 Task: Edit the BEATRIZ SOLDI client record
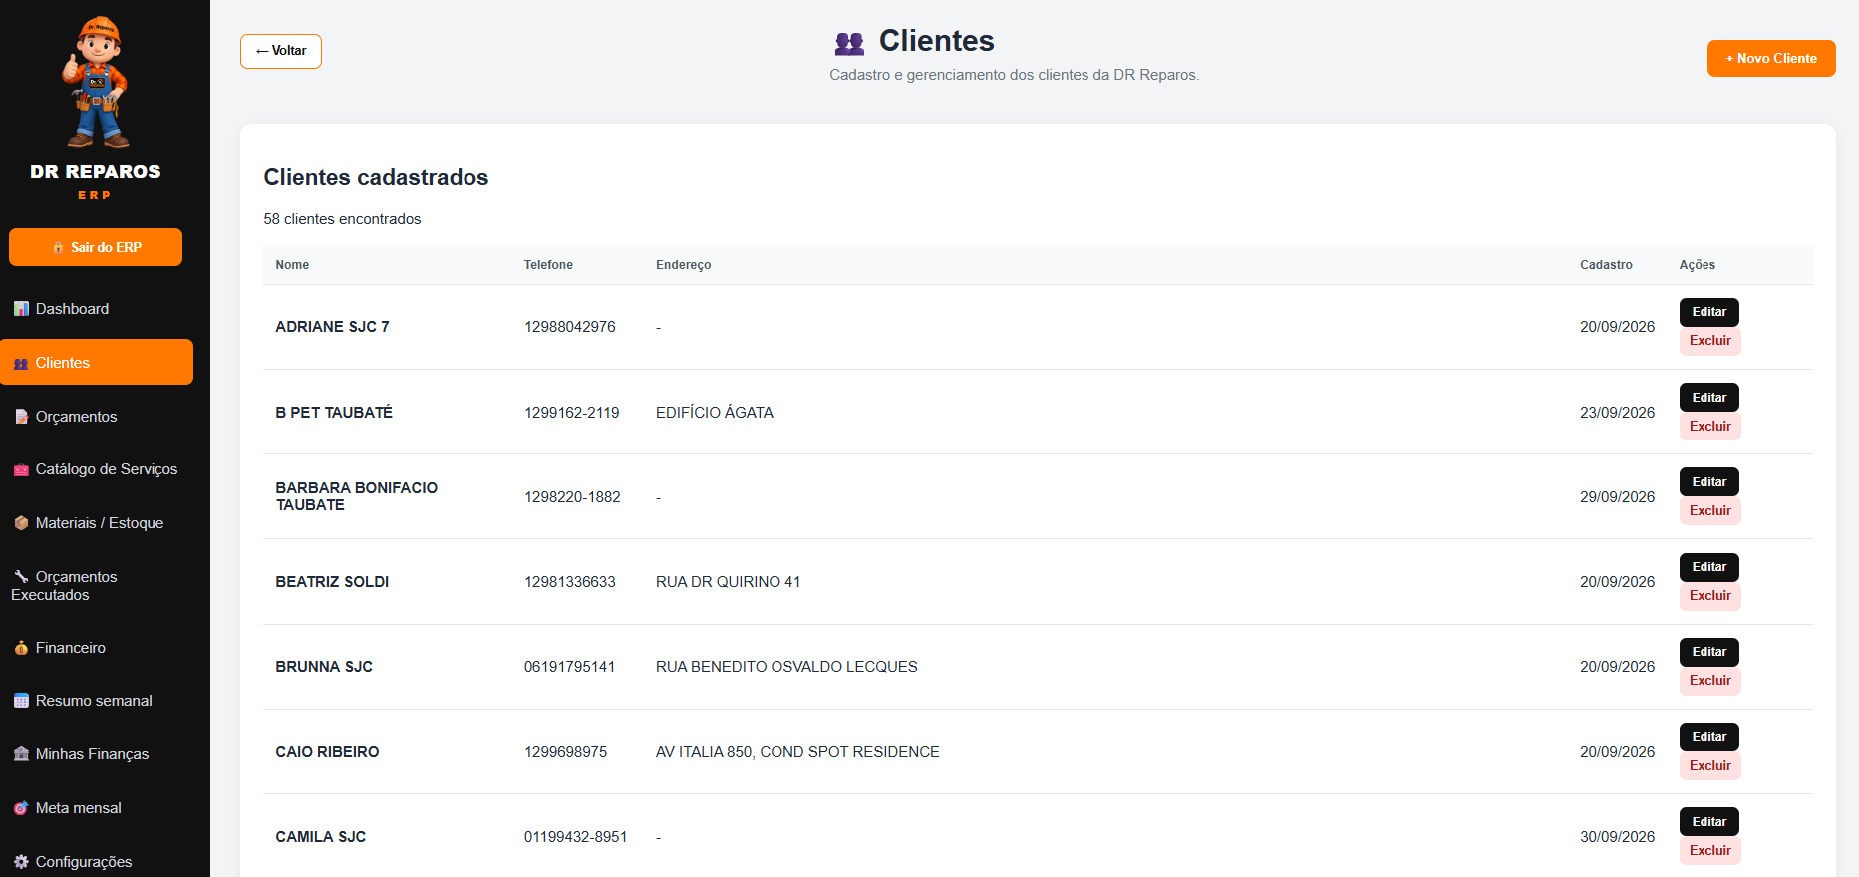pos(1709,567)
